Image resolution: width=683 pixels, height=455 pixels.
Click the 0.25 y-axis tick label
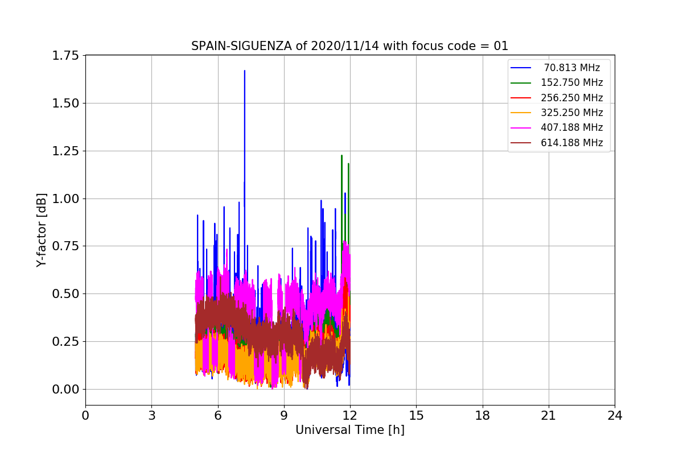[x=66, y=341]
